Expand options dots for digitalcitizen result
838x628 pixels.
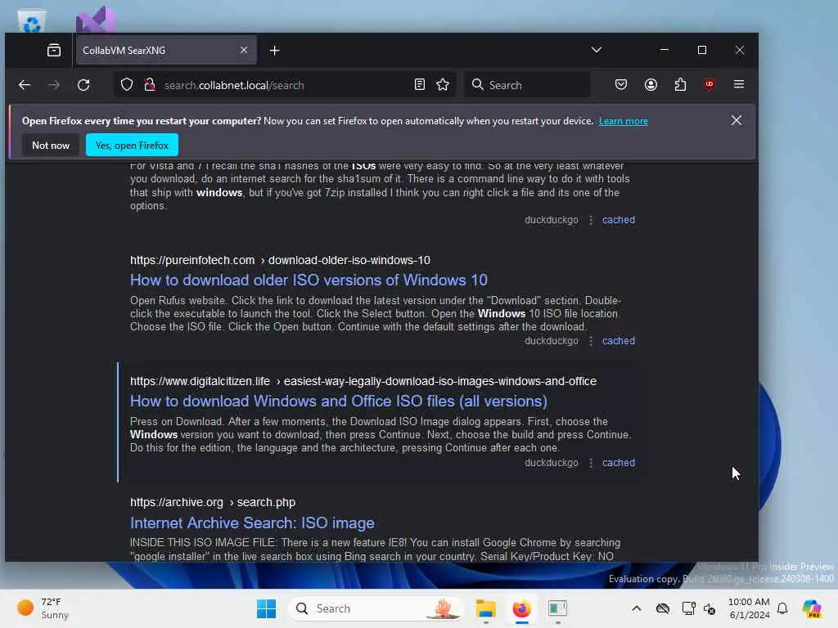591,463
